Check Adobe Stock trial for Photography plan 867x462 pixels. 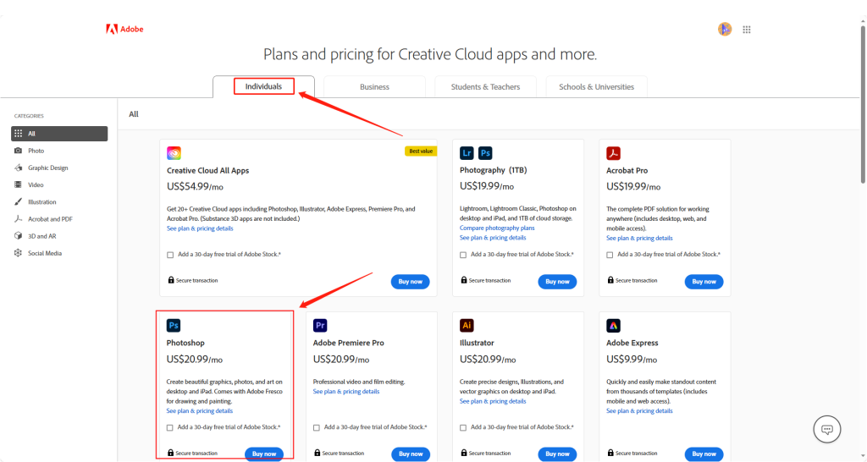[463, 255]
